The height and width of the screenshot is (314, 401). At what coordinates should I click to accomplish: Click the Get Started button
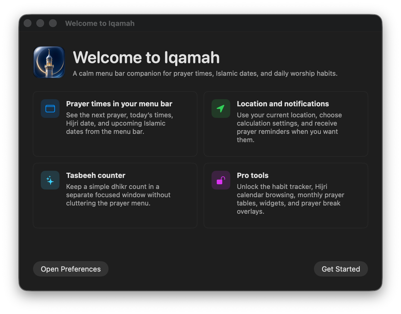pos(341,269)
